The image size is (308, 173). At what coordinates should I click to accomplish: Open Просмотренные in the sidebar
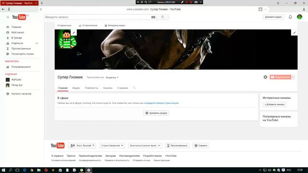(21, 49)
